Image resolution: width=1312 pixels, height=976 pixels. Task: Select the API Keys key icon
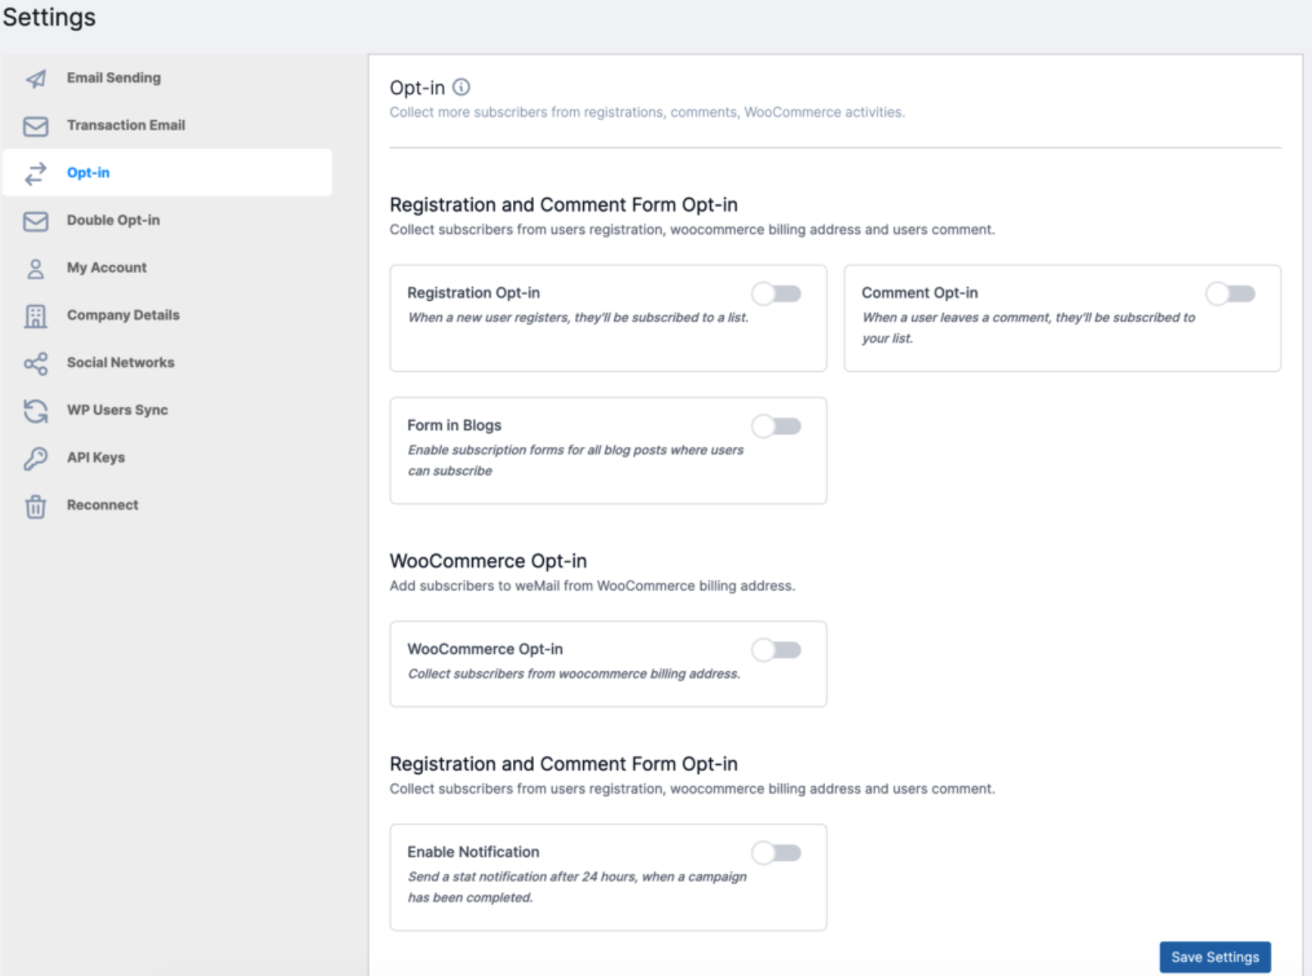(34, 457)
